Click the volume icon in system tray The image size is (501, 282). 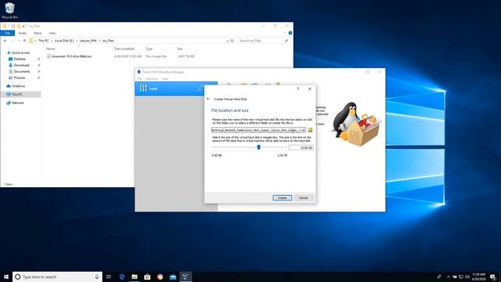[467, 277]
